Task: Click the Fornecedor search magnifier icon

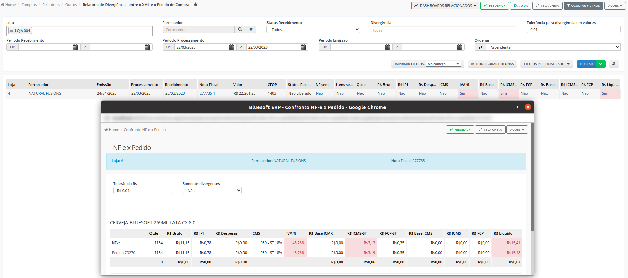Action: click(x=240, y=30)
